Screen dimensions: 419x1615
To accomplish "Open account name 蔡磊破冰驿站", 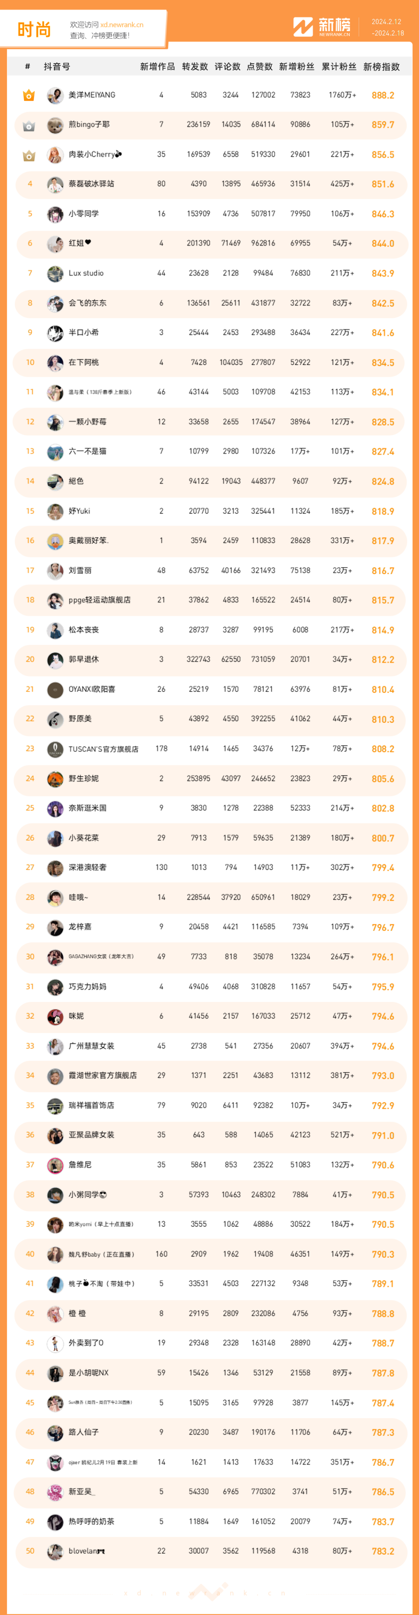I will [x=92, y=184].
